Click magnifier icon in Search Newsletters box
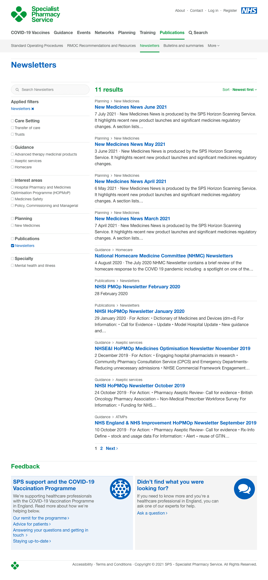This screenshot has width=268, height=580. coord(17,90)
